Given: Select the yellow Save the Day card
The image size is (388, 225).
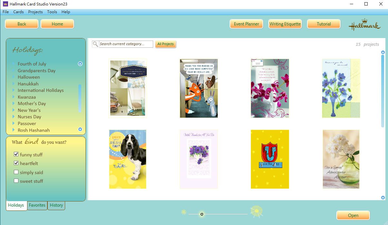Looking at the screenshot, I should click(270, 159).
